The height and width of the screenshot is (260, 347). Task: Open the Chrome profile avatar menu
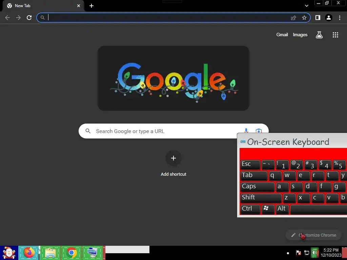point(329,18)
